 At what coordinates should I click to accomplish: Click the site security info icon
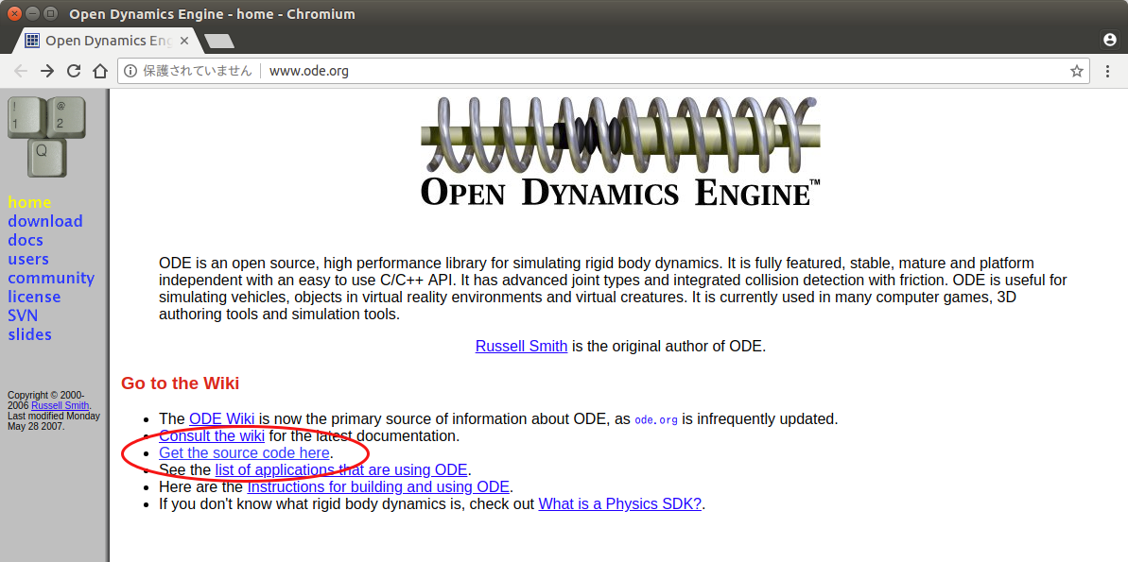tap(130, 71)
